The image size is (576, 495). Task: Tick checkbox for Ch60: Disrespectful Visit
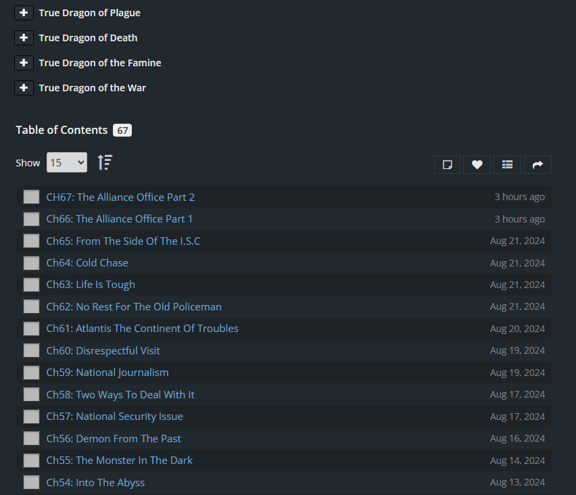(31, 350)
